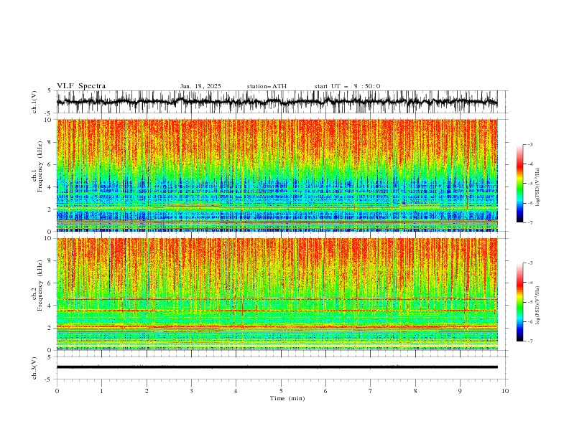Click the ch.1 waveform trace plot

click(x=277, y=102)
